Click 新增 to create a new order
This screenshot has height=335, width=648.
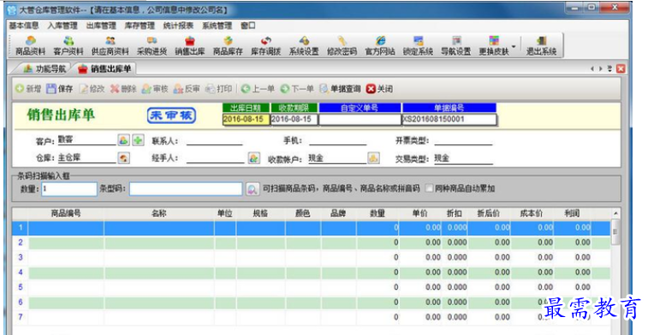click(x=28, y=89)
